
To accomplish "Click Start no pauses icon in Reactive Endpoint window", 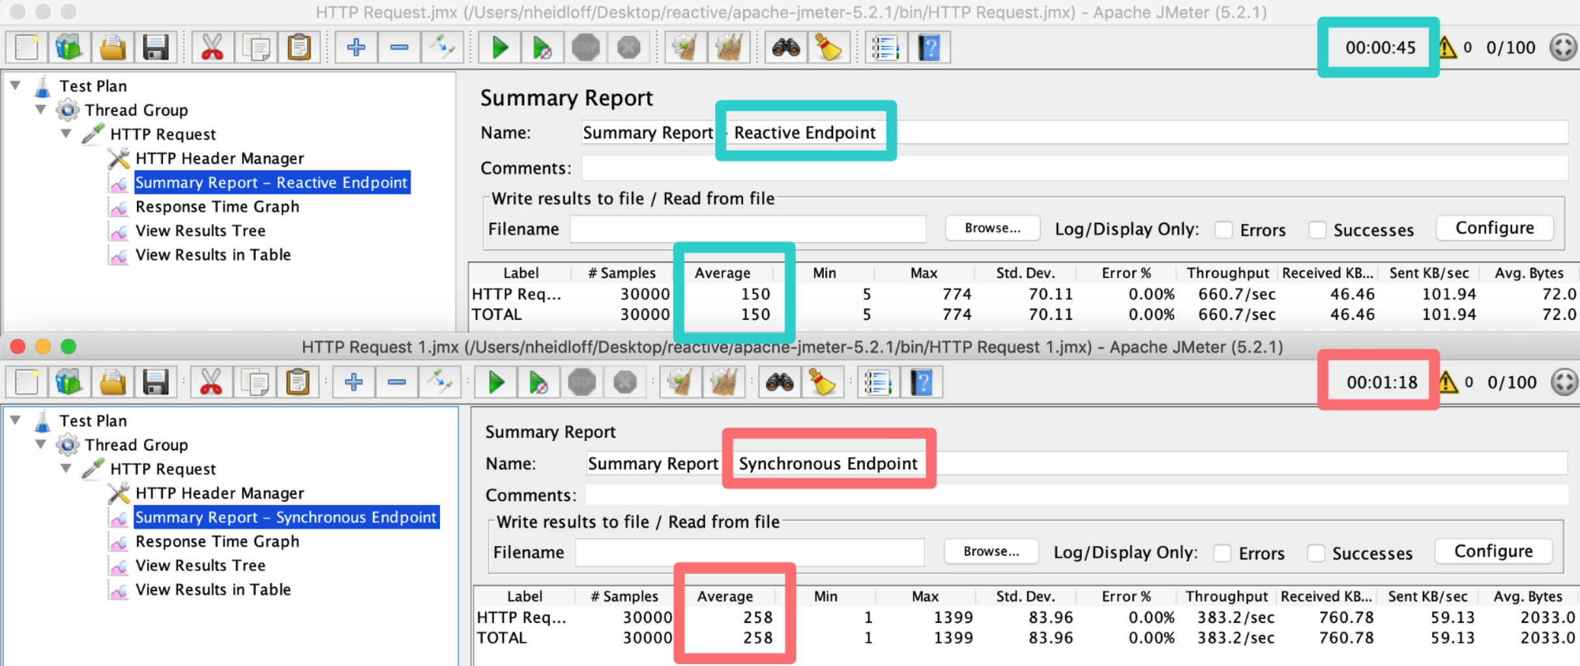I will (x=542, y=48).
